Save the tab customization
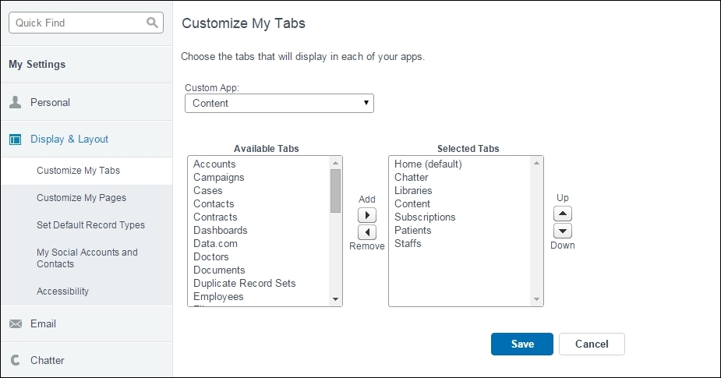721x378 pixels. (521, 344)
